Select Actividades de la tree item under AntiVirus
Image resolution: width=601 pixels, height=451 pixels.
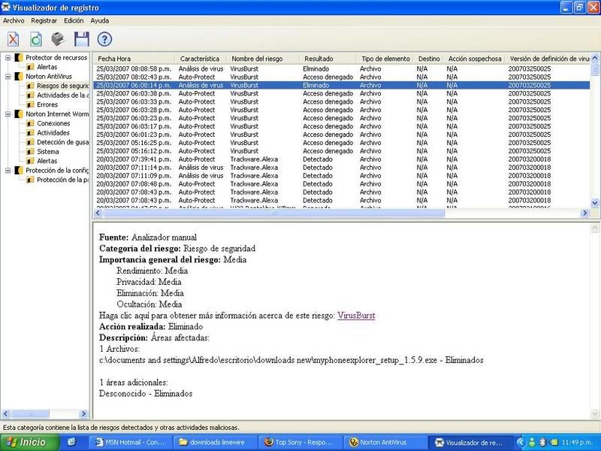(62, 95)
